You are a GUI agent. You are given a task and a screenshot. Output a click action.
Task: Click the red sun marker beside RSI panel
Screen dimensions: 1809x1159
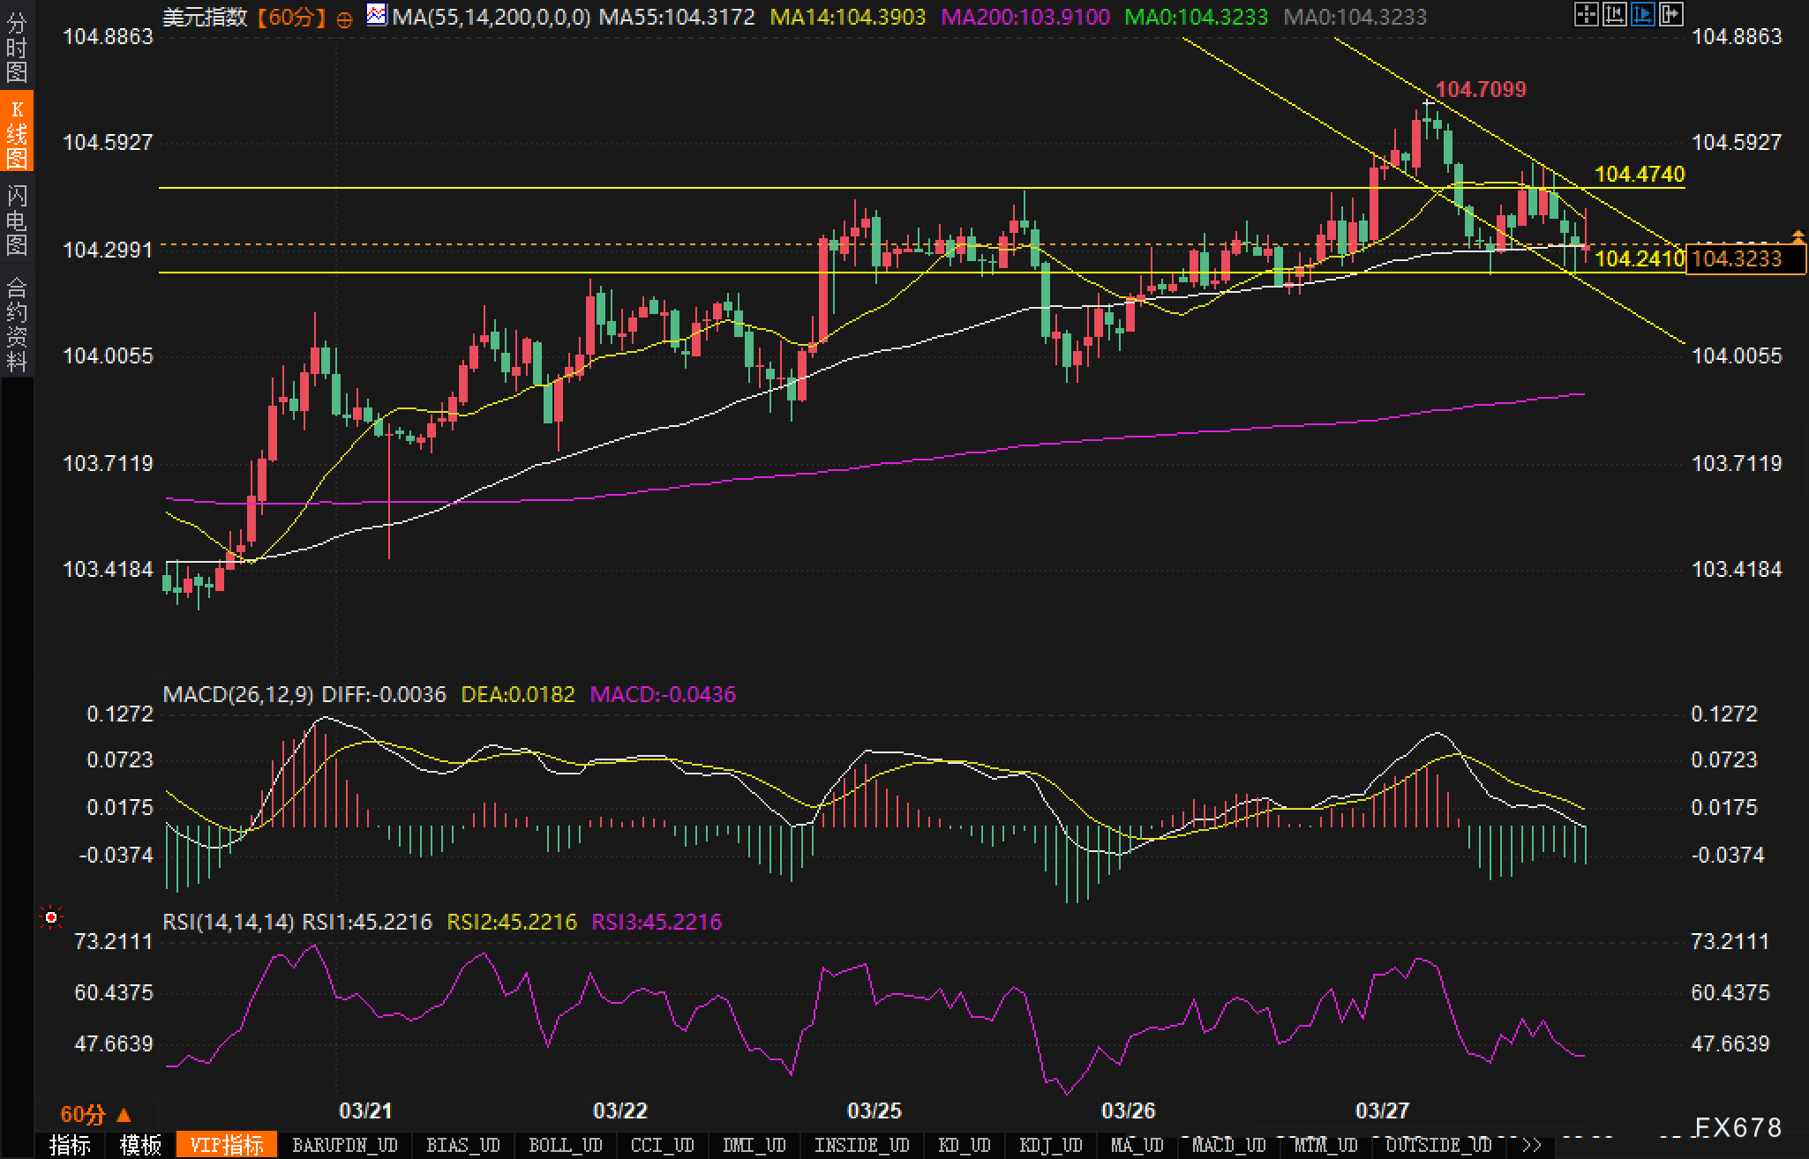coord(51,919)
